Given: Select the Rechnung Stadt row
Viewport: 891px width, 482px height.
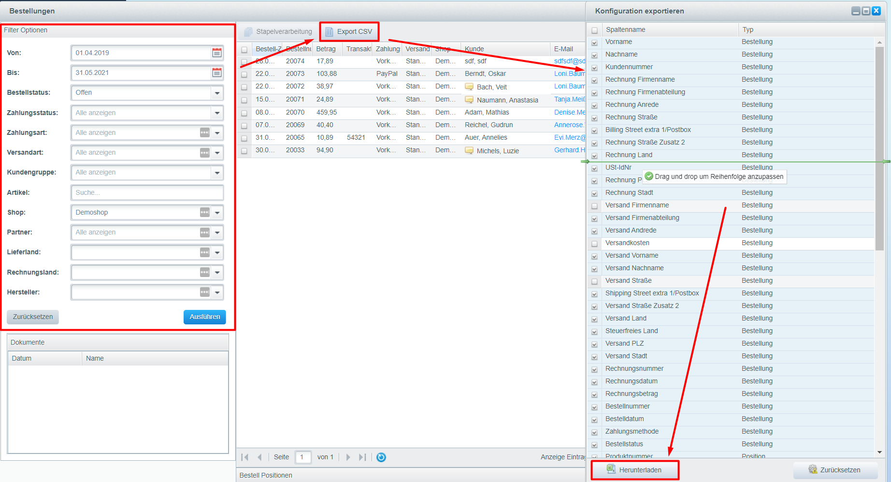Looking at the screenshot, I should point(730,192).
